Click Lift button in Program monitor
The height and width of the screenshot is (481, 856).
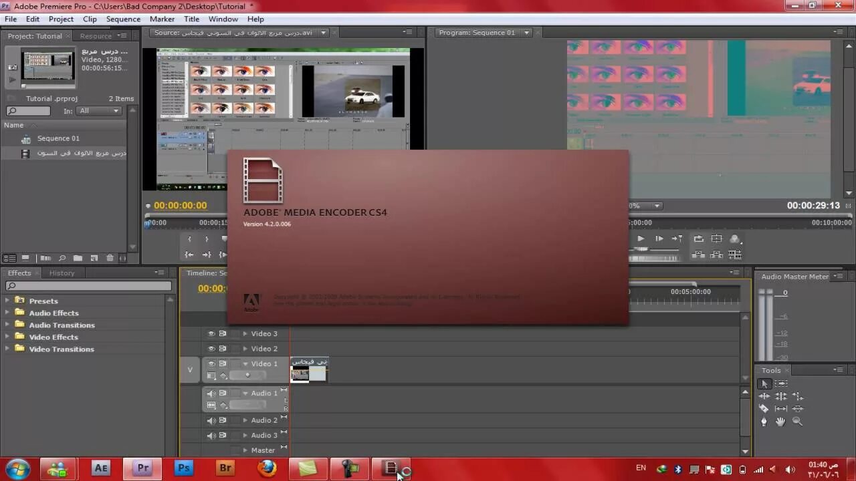(699, 255)
